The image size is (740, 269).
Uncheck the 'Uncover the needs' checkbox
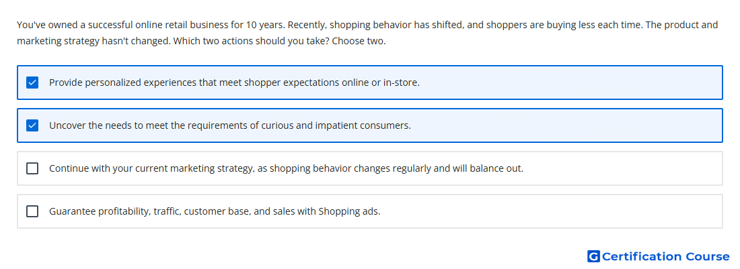pyautogui.click(x=32, y=125)
